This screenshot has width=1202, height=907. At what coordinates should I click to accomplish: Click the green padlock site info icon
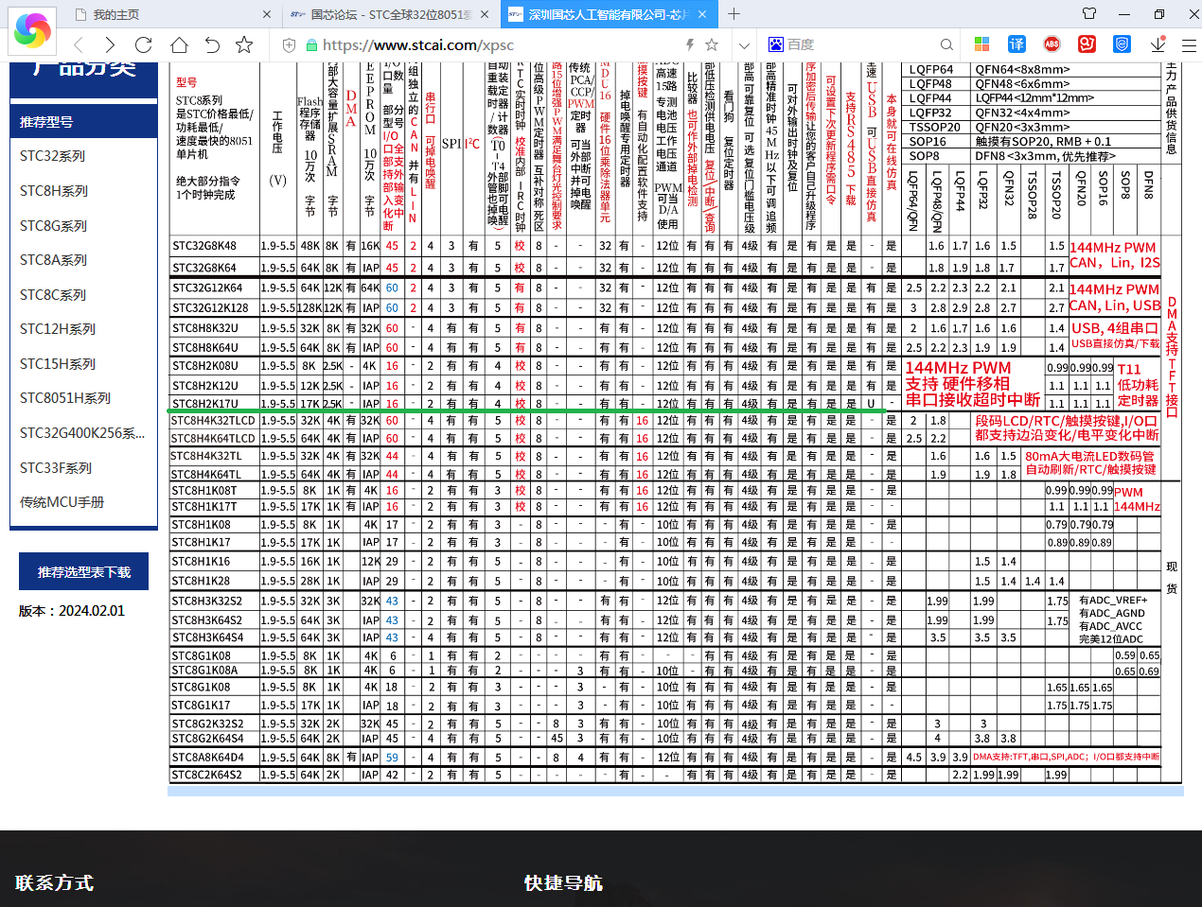tap(311, 44)
